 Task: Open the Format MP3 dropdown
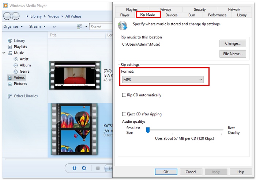[163, 80]
